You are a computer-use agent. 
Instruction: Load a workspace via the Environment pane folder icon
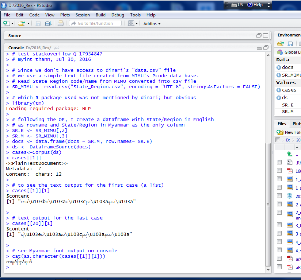(x=280, y=44)
